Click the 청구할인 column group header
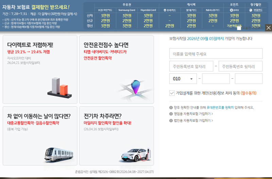This screenshot has width=272, height=179. (256, 5)
